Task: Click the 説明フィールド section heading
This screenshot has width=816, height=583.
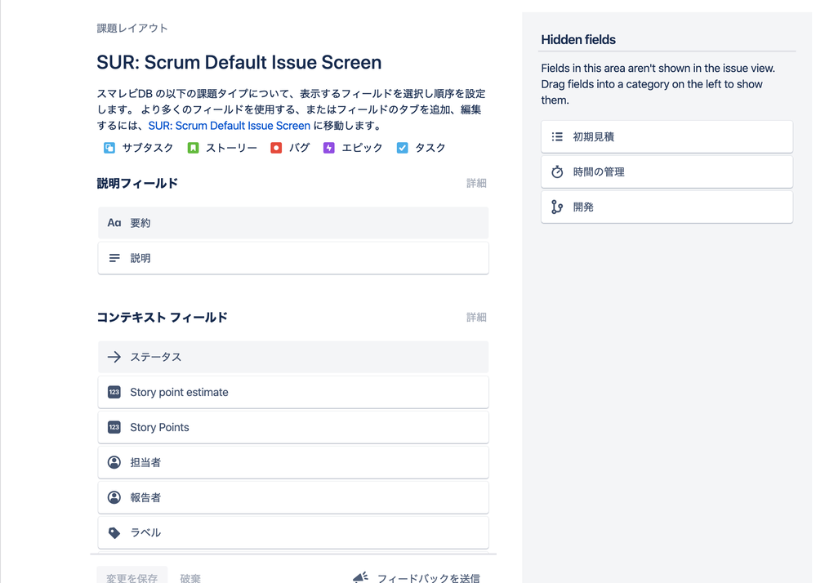Action: (137, 183)
